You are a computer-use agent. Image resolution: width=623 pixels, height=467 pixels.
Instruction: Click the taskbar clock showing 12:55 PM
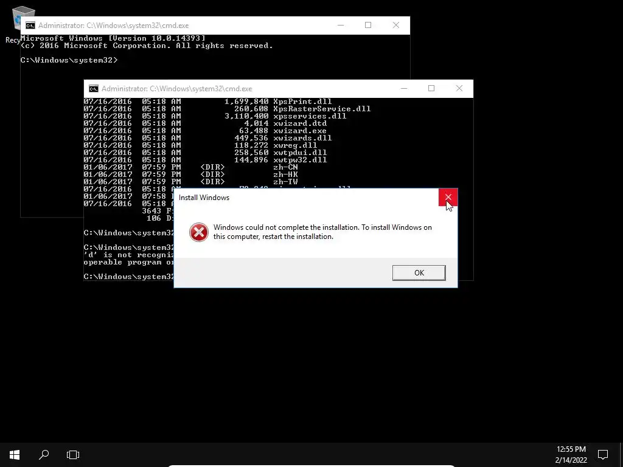(571, 449)
